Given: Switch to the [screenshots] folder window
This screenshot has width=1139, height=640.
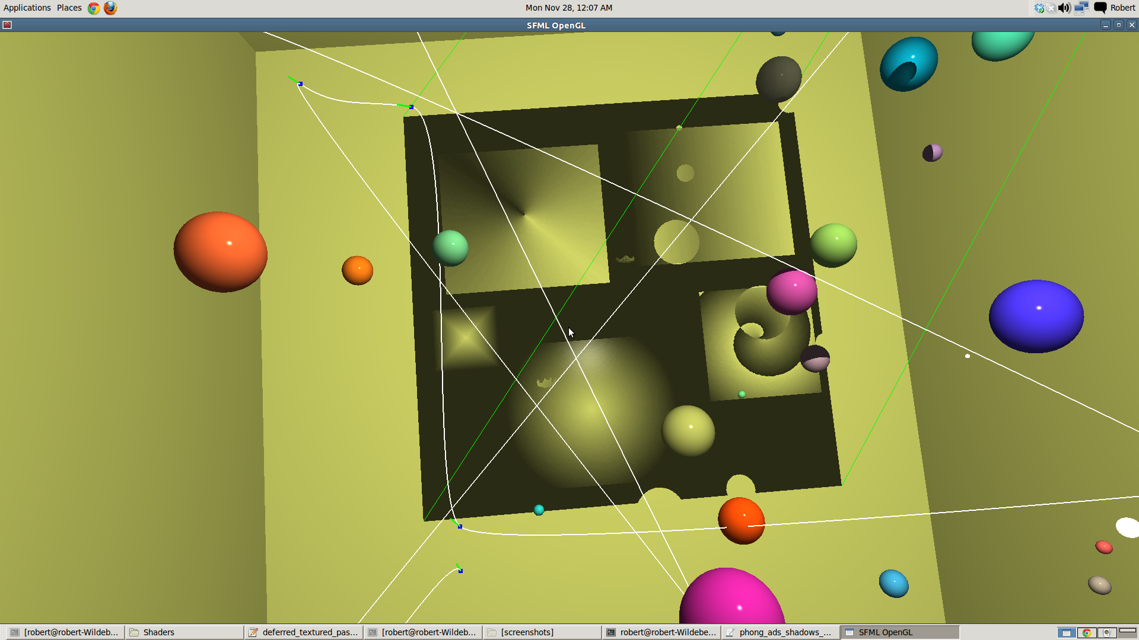Looking at the screenshot, I should tap(542, 632).
